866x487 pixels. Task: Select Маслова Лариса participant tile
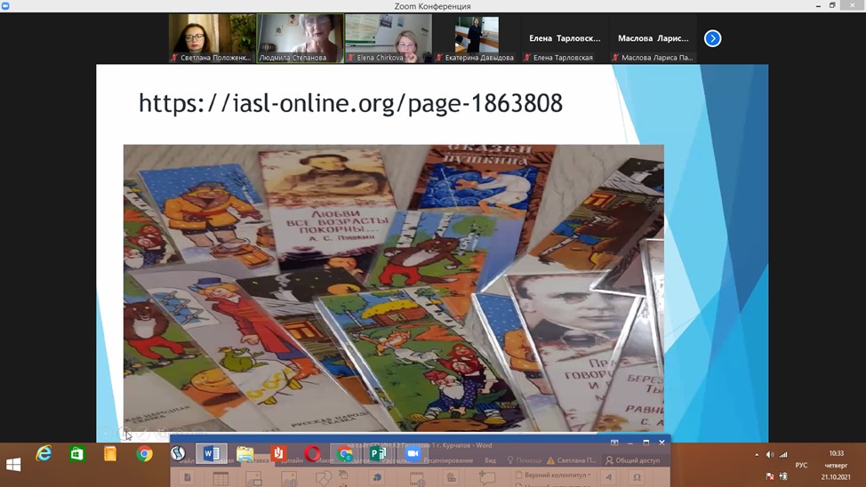pos(653,38)
